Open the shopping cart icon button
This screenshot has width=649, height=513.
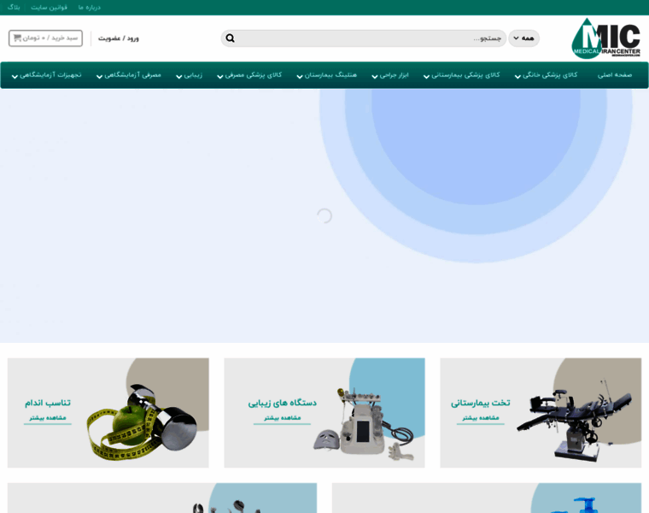(45, 38)
